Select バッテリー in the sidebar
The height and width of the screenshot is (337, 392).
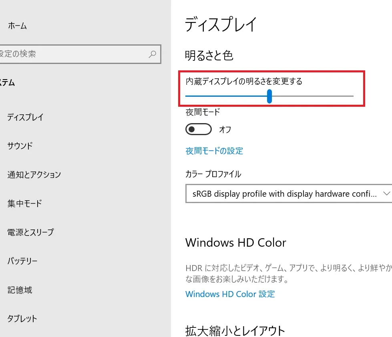[22, 261]
